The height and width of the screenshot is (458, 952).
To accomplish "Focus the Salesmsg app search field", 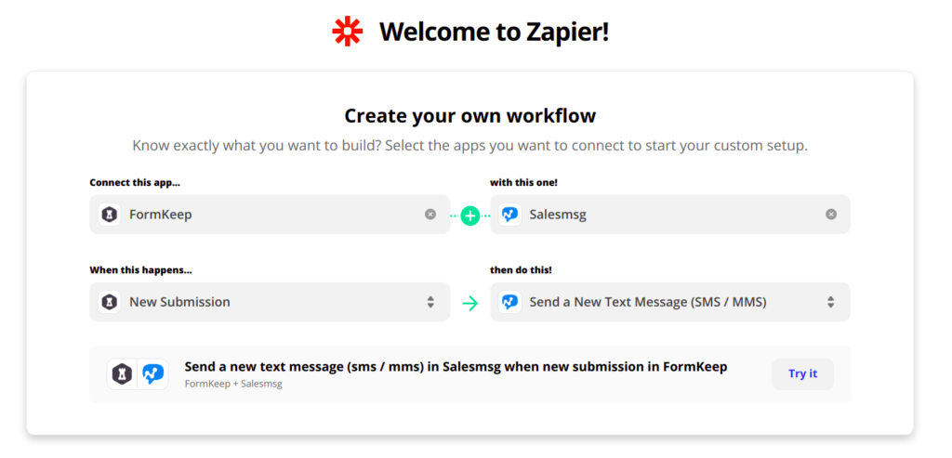I will (669, 215).
